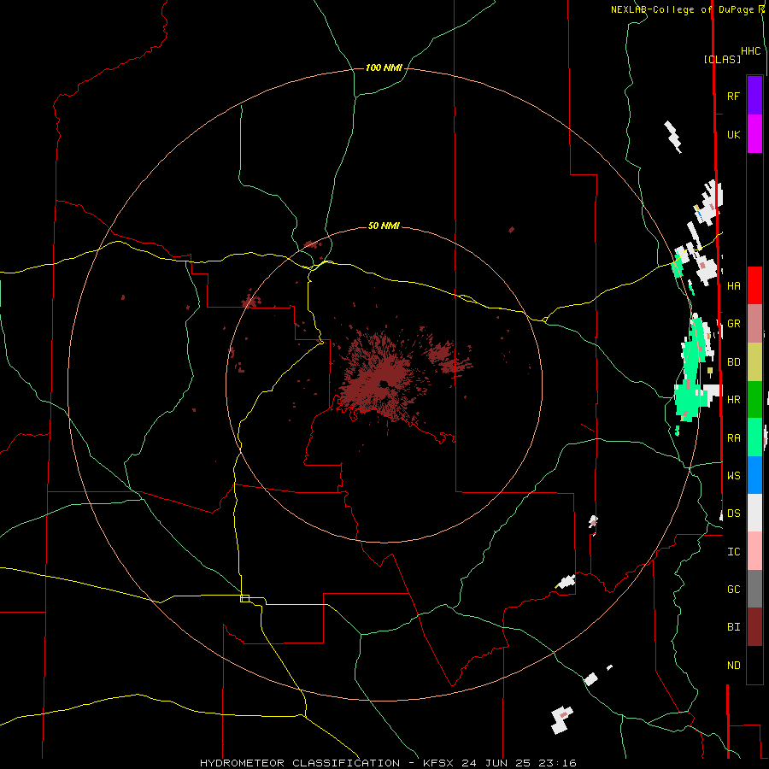The image size is (769, 769).
Task: Click the "KFSX" station identifier
Action: tap(438, 763)
